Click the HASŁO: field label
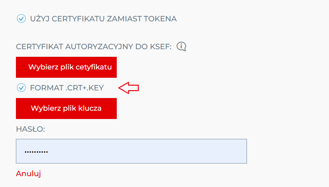This screenshot has width=329, height=187. (x=30, y=129)
